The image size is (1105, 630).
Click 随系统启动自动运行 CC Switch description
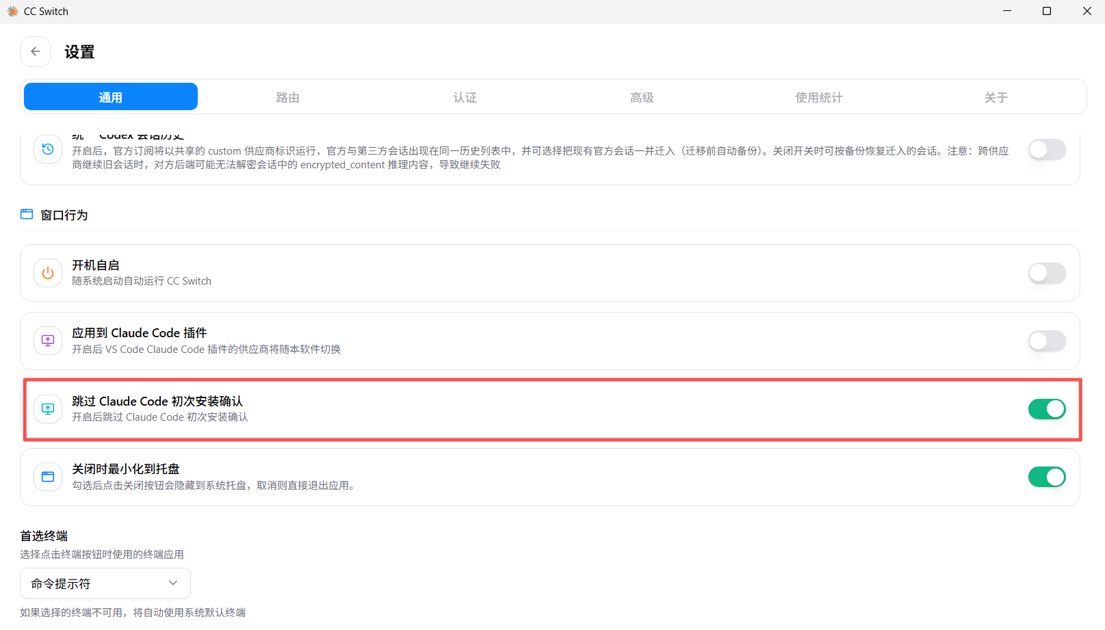pos(142,281)
